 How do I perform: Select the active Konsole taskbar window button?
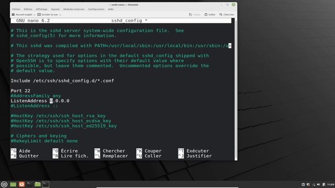[46, 184]
